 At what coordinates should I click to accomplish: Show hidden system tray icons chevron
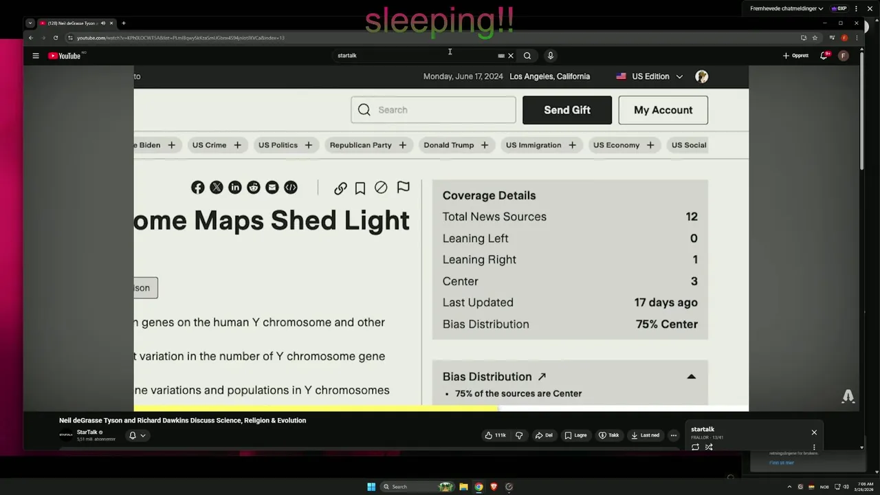(789, 487)
